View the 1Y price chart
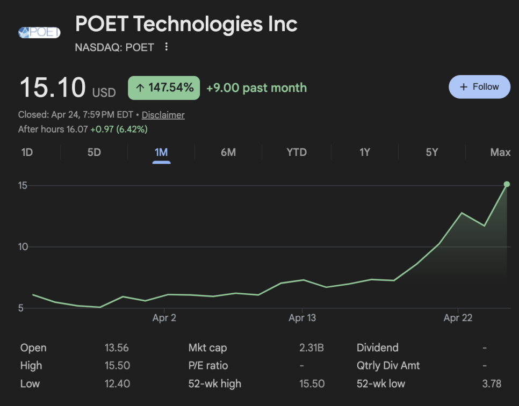 [x=365, y=153]
